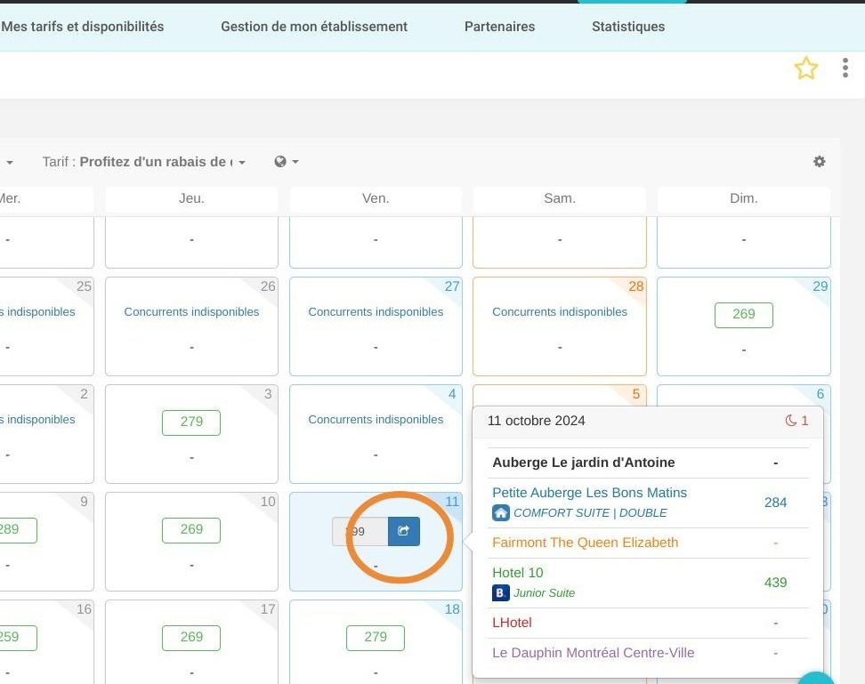
Task: Click the 279 rate on Friday the 18th
Action: [376, 638]
